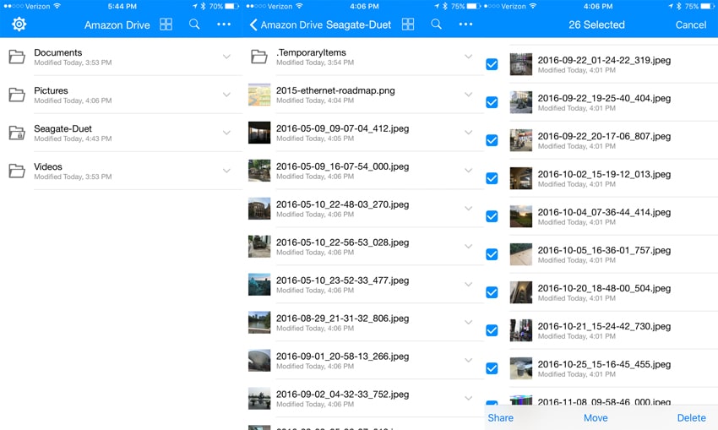Viewport: 718px width, 430px height.
Task: Open thumbnail of 2015-ethernet-roadmap.png
Action: tap(259, 95)
